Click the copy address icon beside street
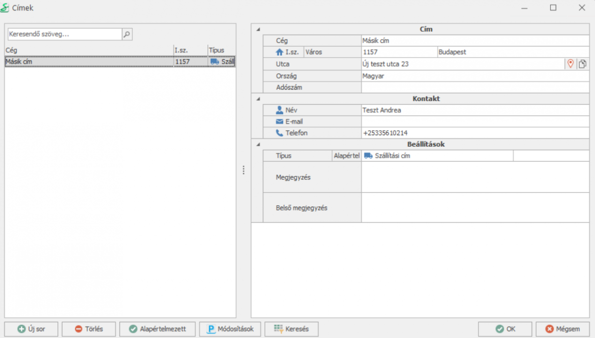 click(583, 64)
